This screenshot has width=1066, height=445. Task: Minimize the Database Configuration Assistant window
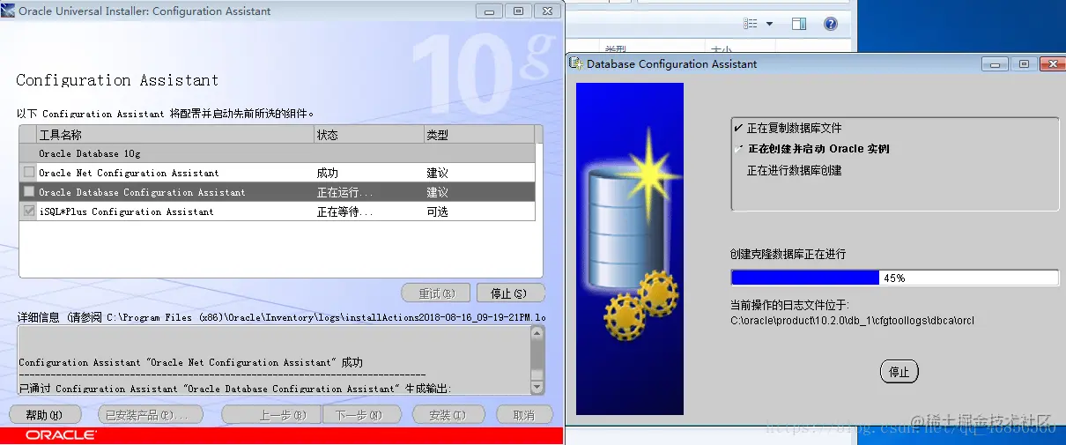pos(996,63)
